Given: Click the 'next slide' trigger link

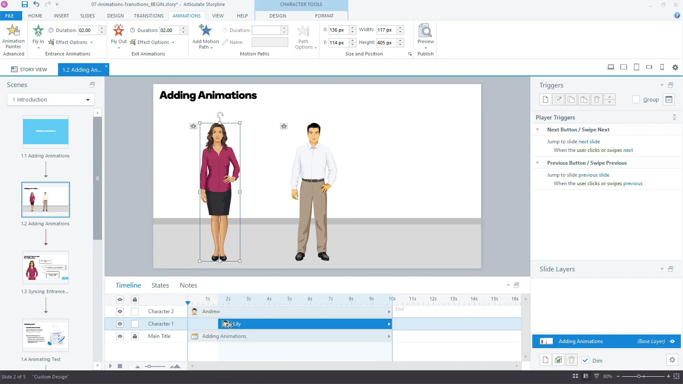Looking at the screenshot, I should [589, 142].
